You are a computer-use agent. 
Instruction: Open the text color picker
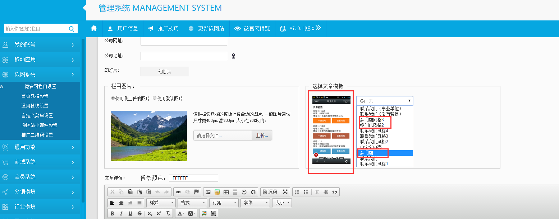180,214
